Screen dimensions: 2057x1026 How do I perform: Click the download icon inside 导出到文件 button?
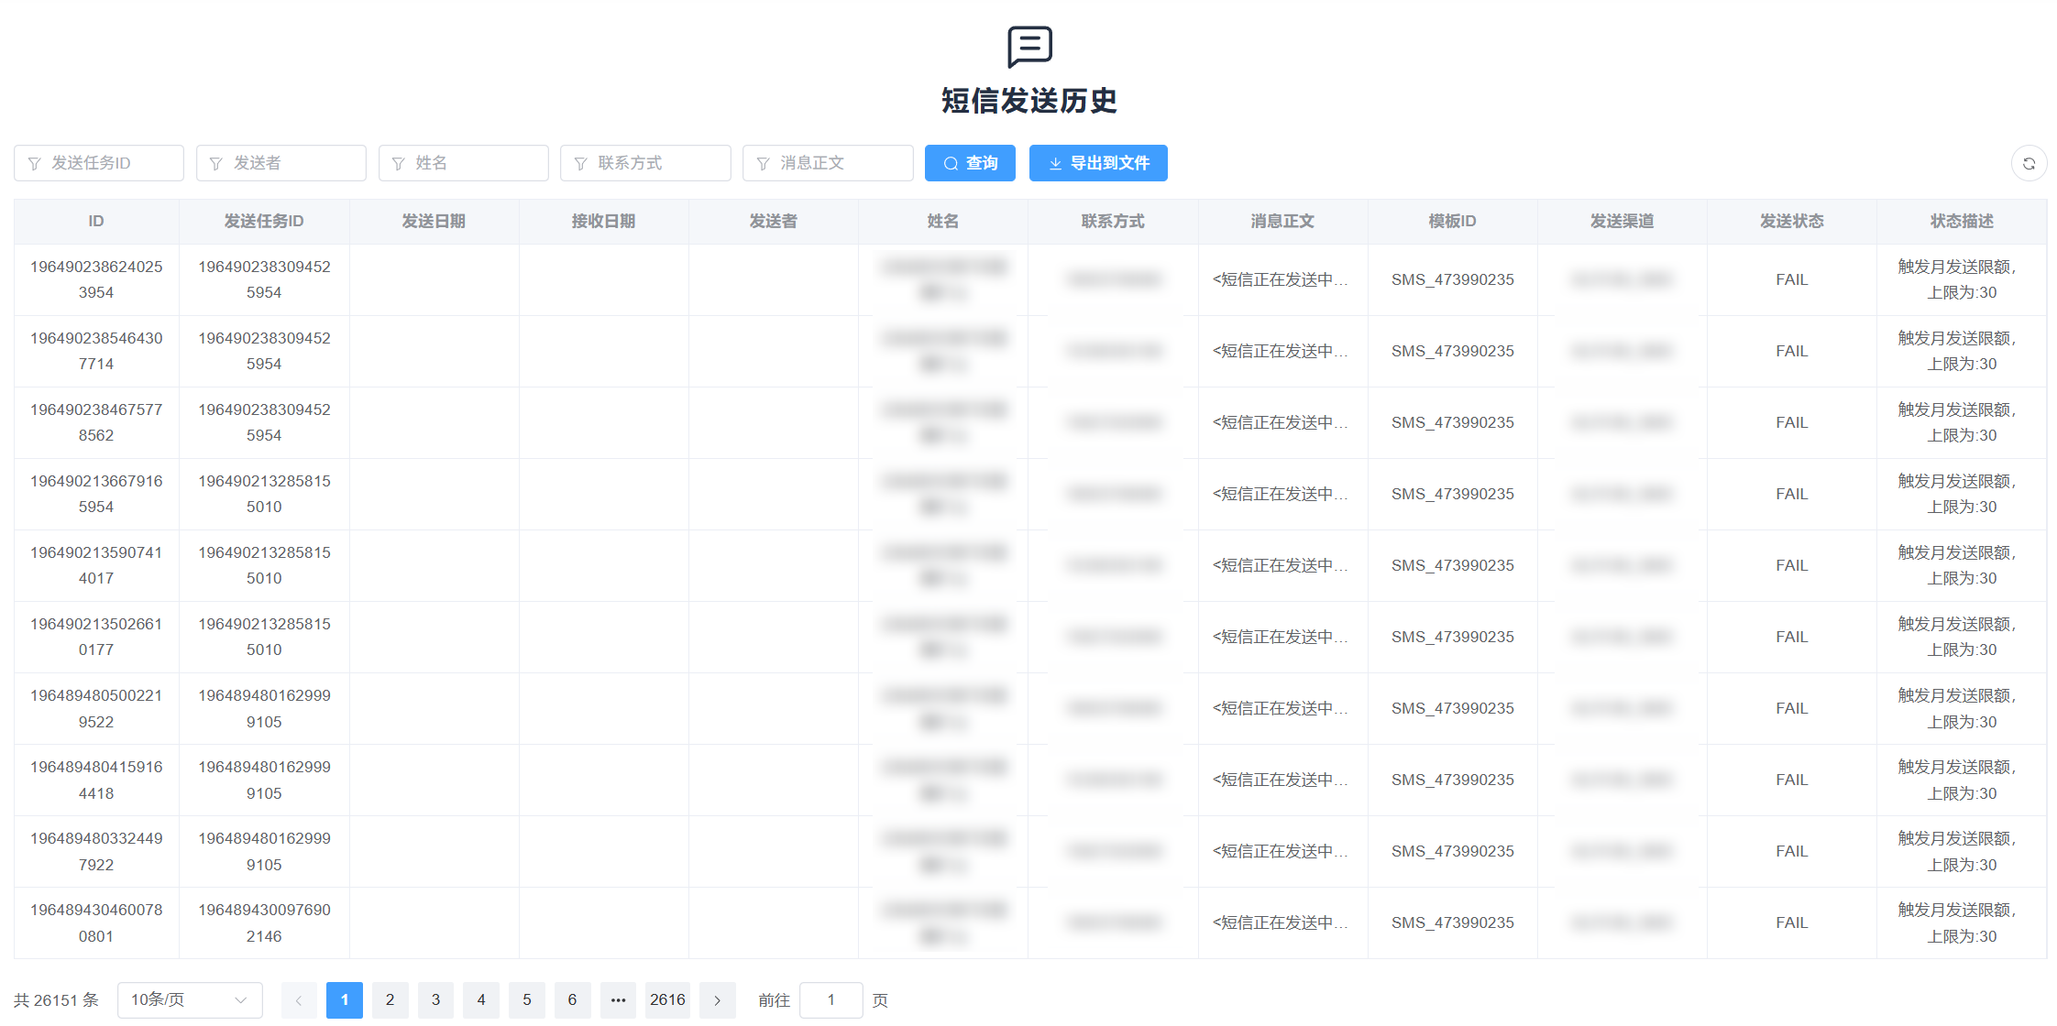[1055, 163]
